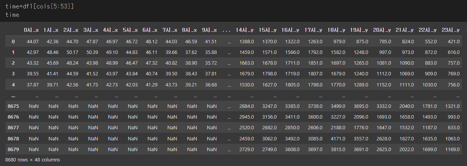467x166 pixels.
Task: Click the cell value 50.39
Action: pyautogui.click(x=92, y=52)
